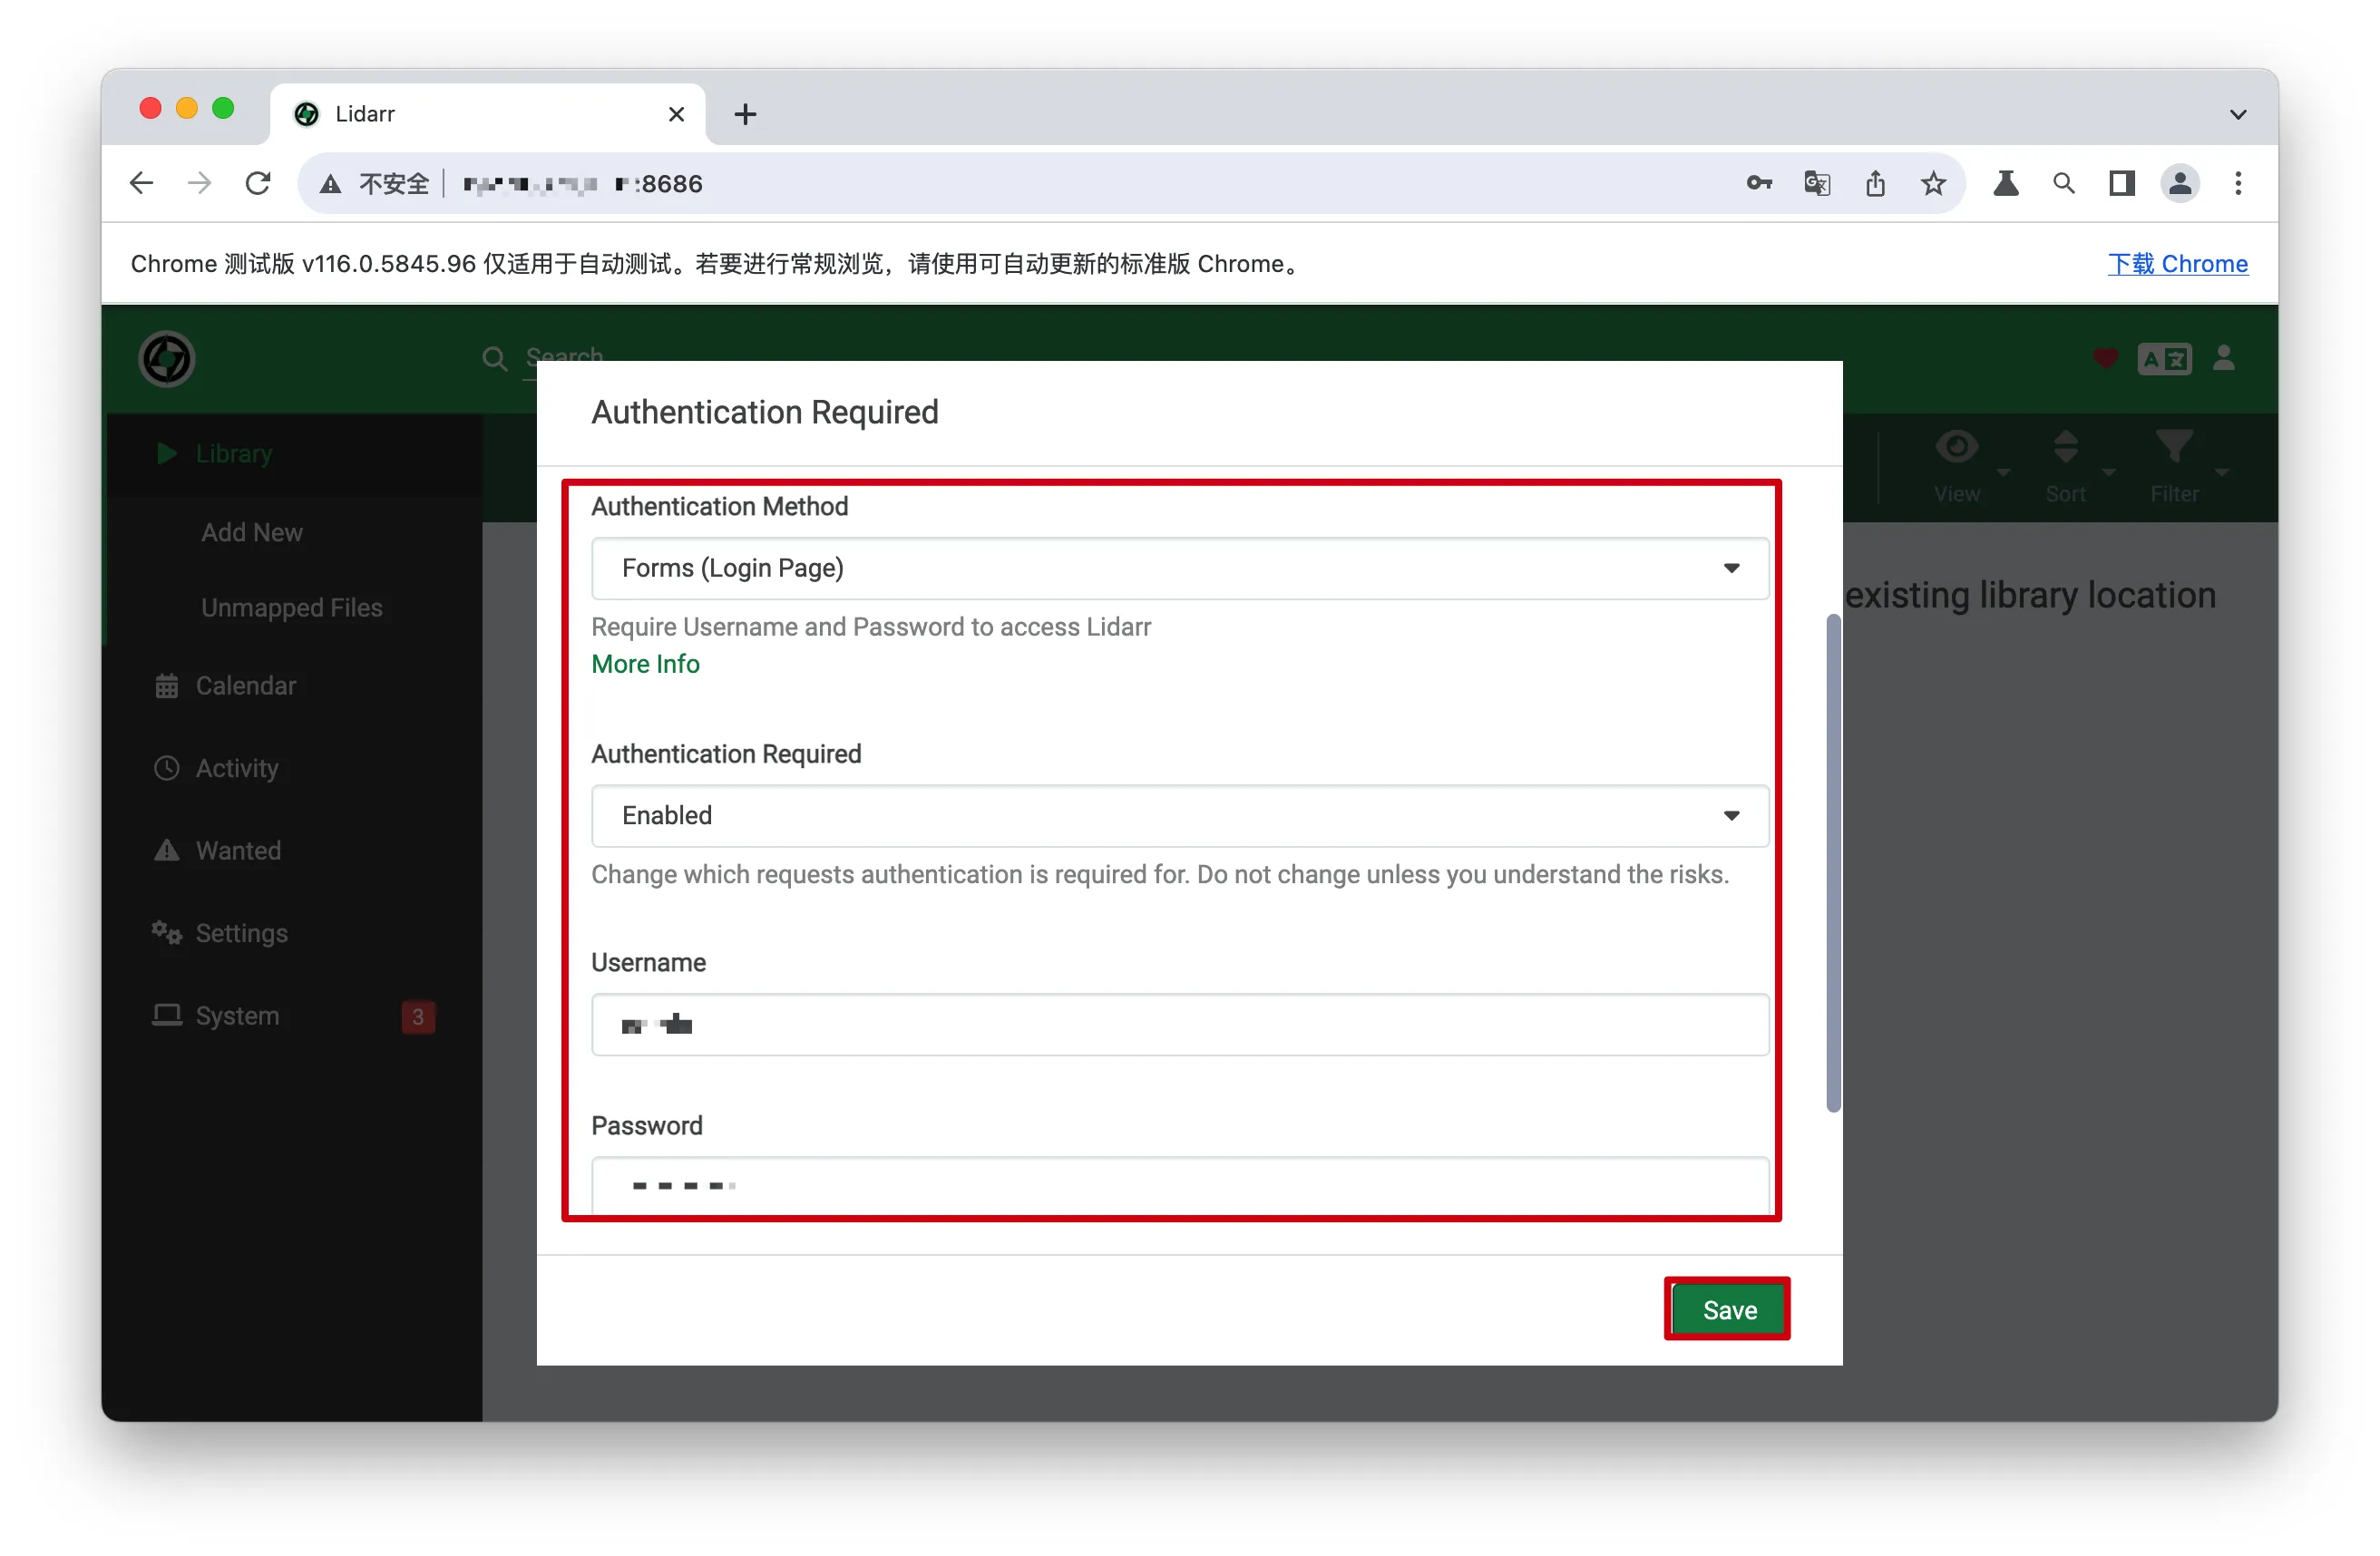This screenshot has width=2380, height=1556.
Task: Open Chrome profile avatar menu
Action: (x=2180, y=184)
